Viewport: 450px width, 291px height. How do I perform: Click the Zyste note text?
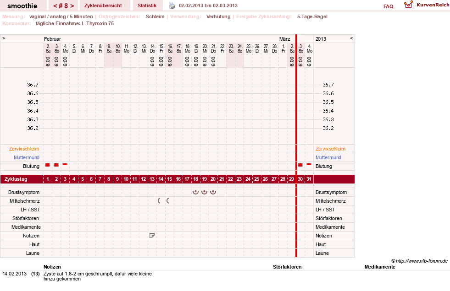98,276
